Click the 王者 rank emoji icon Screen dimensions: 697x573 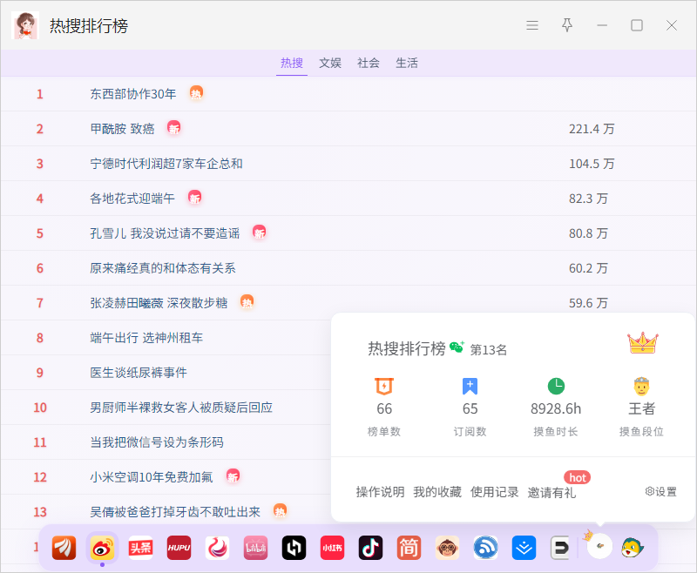point(641,386)
